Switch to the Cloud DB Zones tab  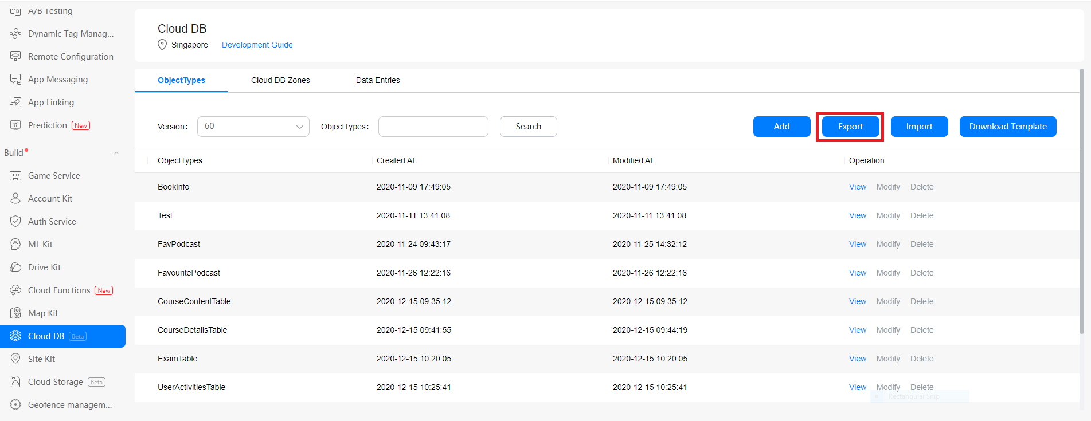[x=280, y=80]
